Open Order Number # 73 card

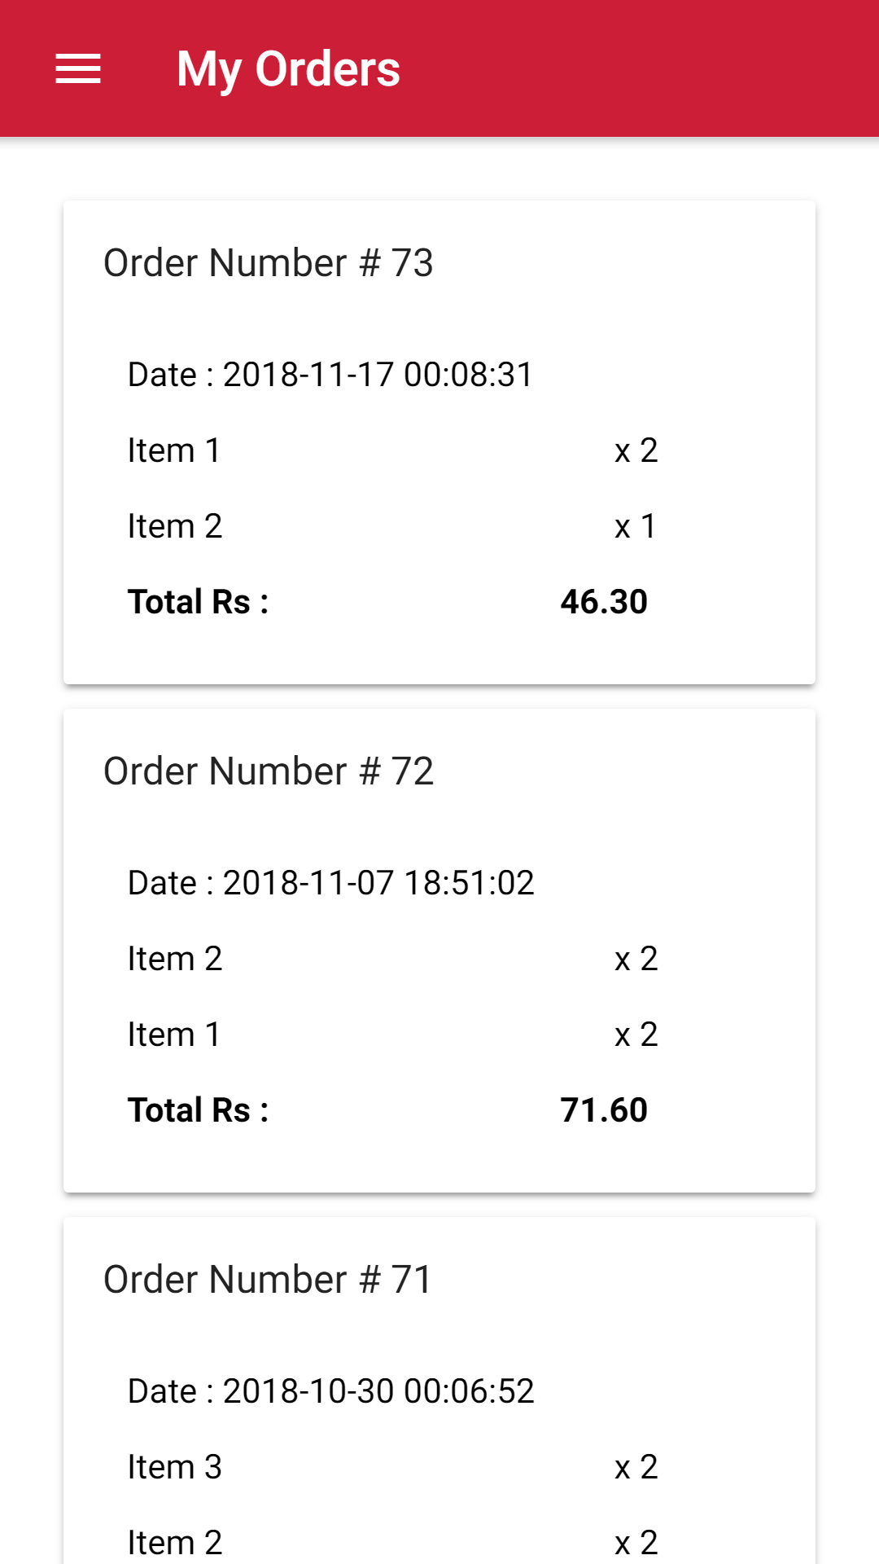click(x=269, y=263)
